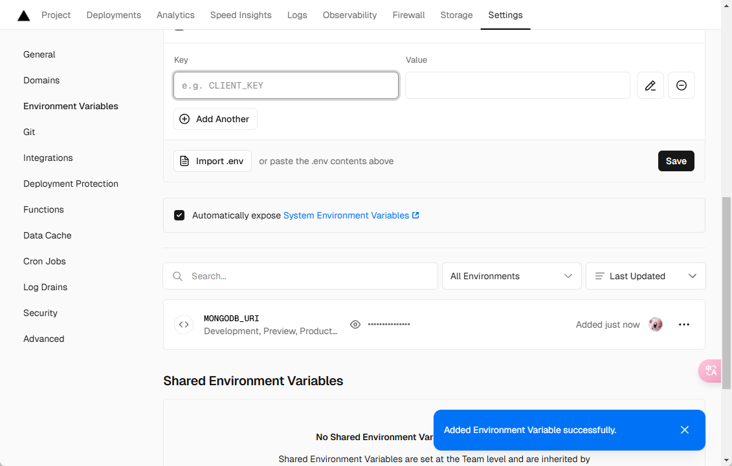Click the Key input field
This screenshot has width=732, height=466.
tap(286, 85)
